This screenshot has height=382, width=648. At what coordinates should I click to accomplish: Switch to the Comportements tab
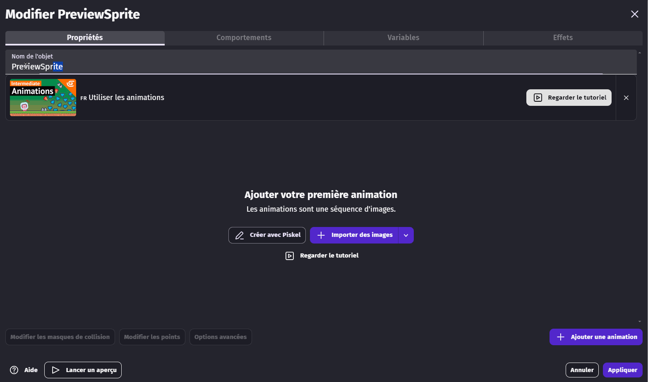pos(244,38)
